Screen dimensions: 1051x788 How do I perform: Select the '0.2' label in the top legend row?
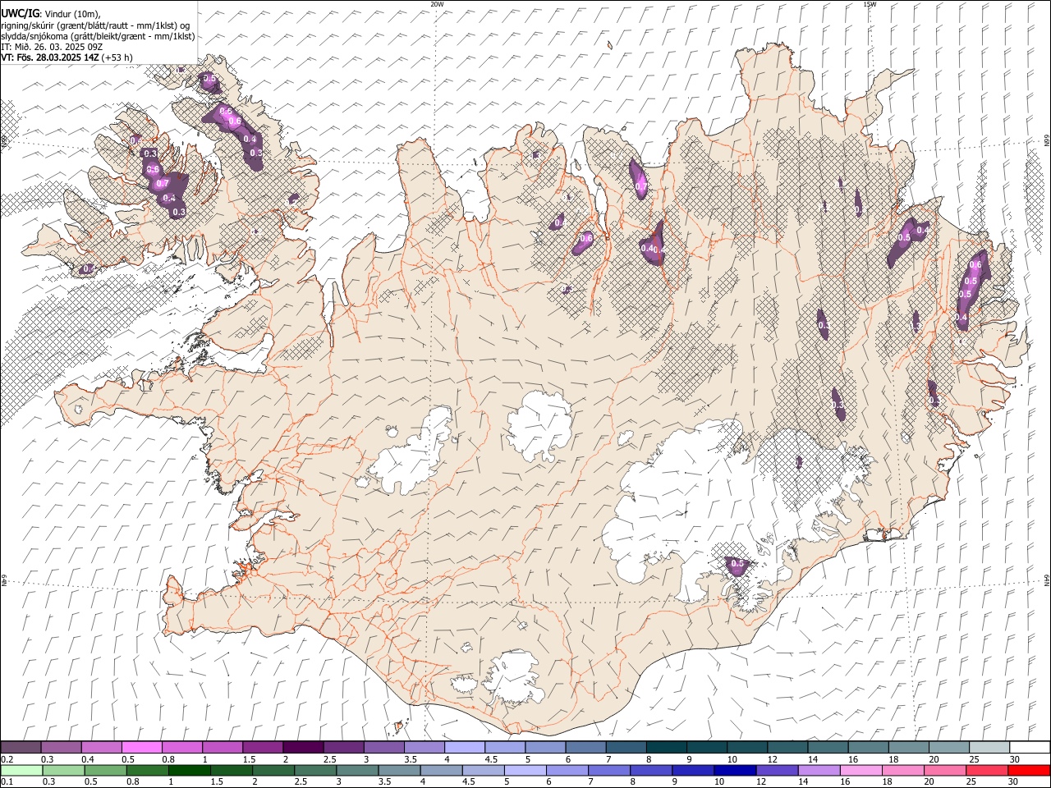7,760
